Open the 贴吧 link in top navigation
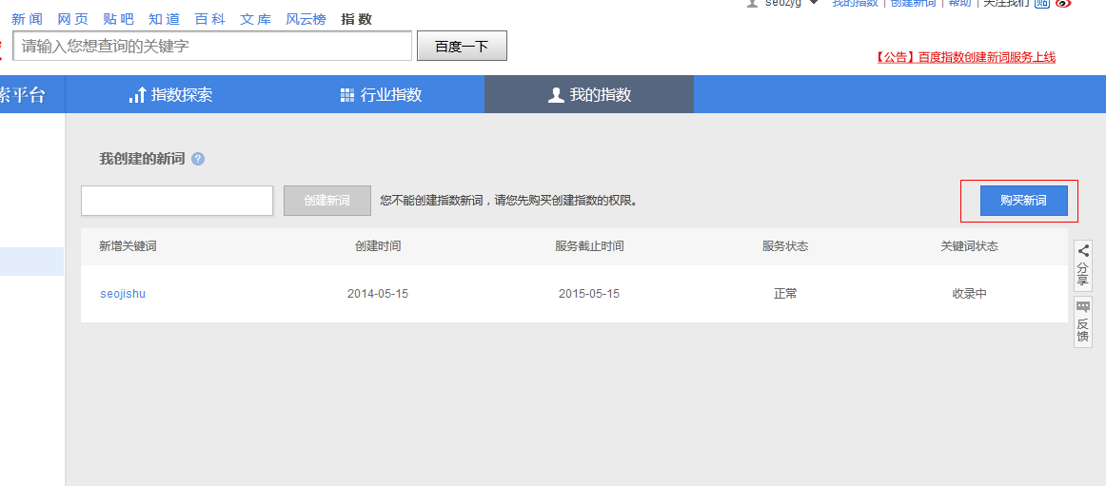The width and height of the screenshot is (1106, 486). (x=119, y=19)
